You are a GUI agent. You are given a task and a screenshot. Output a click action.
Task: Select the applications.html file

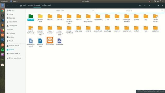tap(31, 43)
